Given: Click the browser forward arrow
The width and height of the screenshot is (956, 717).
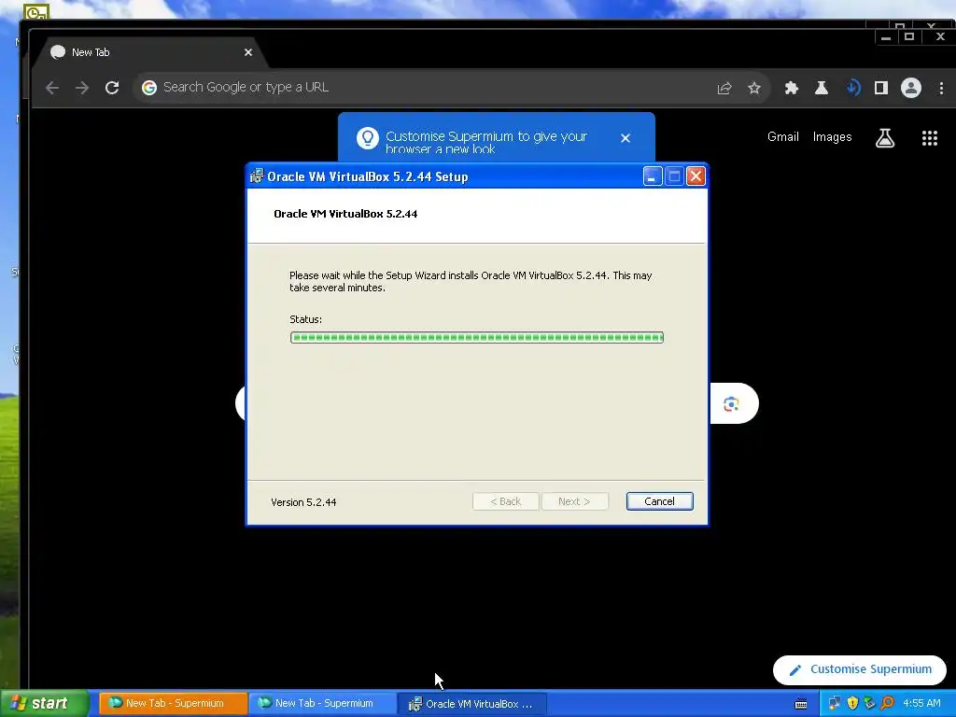Looking at the screenshot, I should (82, 88).
